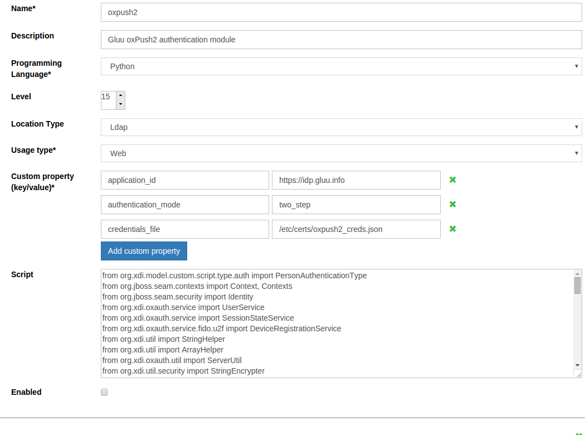Open the Programming Language dropdown
585x435 pixels.
[x=341, y=66]
